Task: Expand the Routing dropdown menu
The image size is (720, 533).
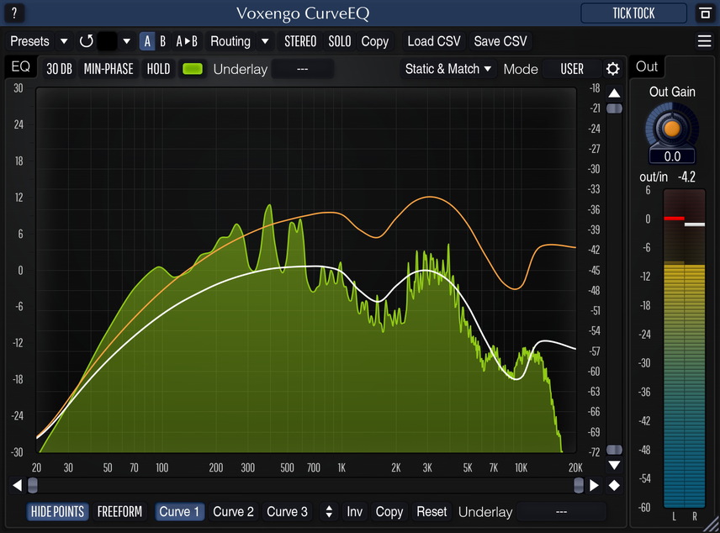Action: click(240, 41)
